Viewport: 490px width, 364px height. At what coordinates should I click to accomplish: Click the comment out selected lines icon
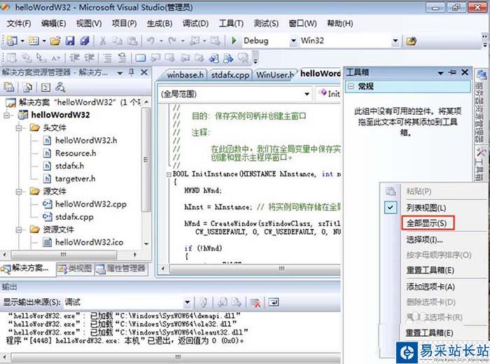pyautogui.click(x=108, y=58)
